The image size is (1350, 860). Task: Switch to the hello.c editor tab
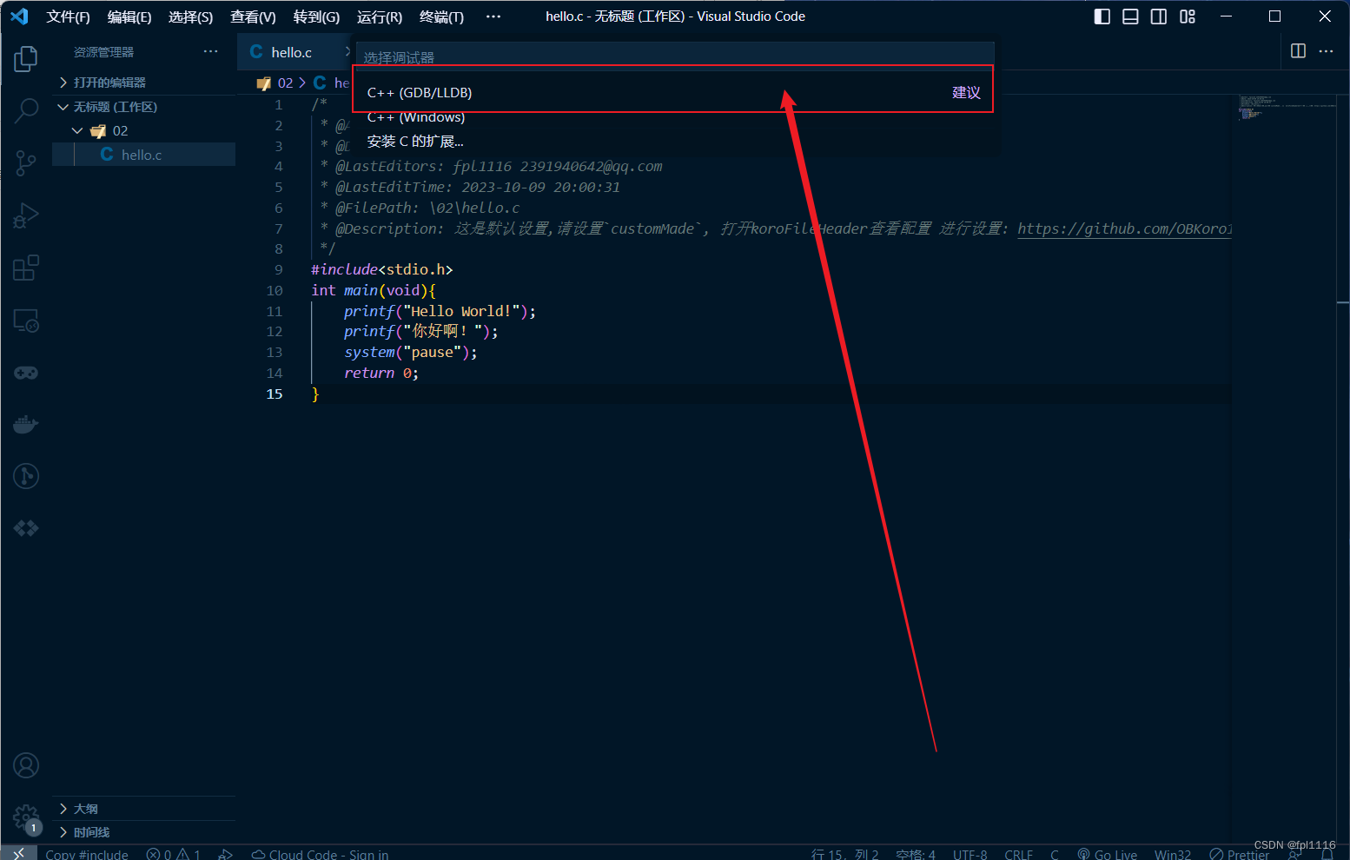coord(292,52)
